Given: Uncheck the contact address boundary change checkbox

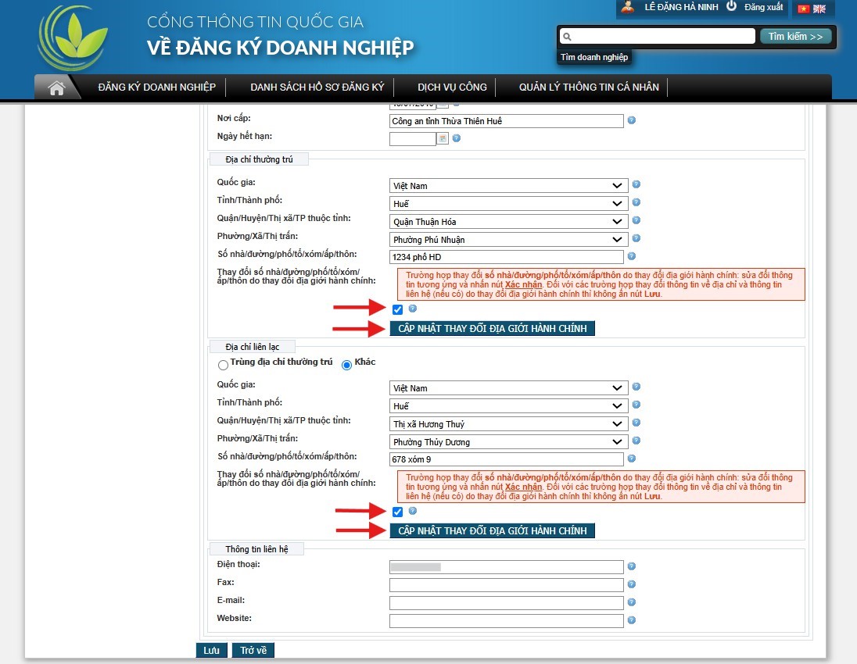Looking at the screenshot, I should click(x=397, y=512).
